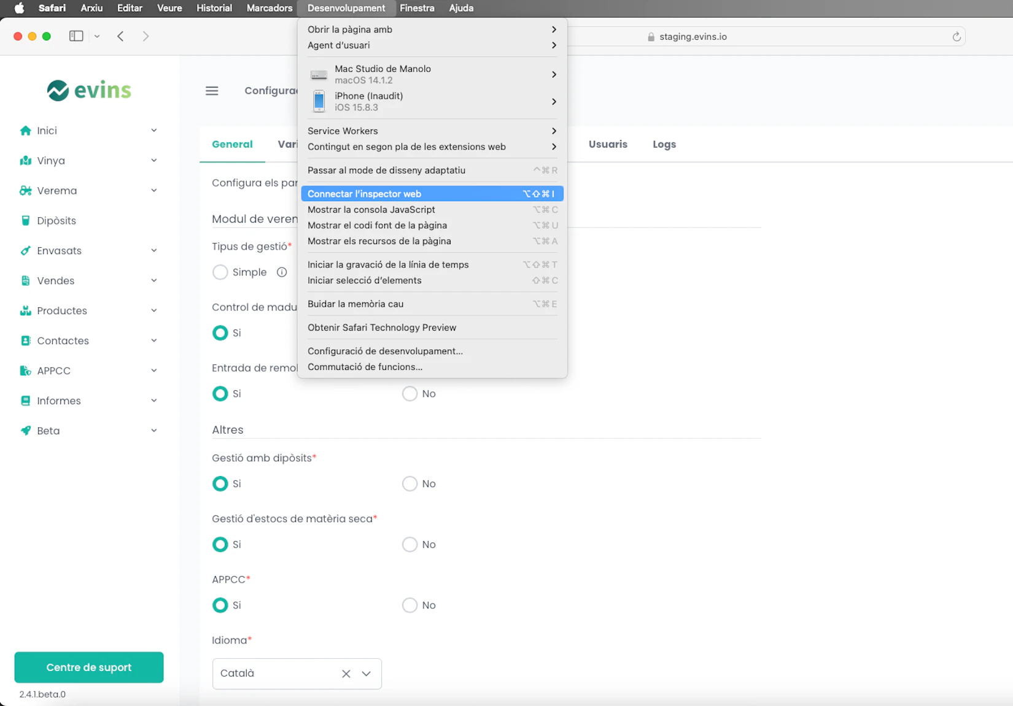Select the Simple radio button
Image resolution: width=1013 pixels, height=706 pixels.
[220, 272]
